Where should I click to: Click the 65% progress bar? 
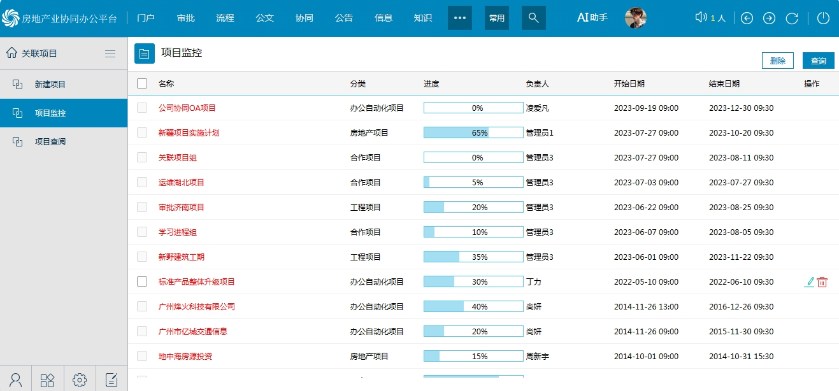tap(473, 133)
